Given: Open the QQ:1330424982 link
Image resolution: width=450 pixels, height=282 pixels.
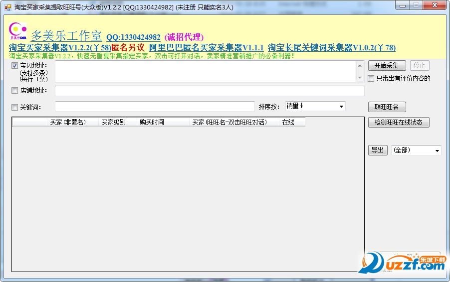Looking at the screenshot, I should coord(133,37).
